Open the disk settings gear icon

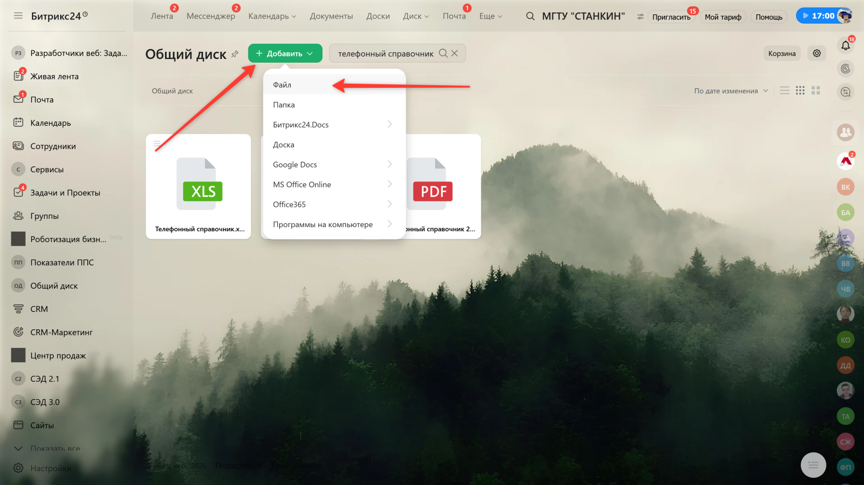(817, 53)
